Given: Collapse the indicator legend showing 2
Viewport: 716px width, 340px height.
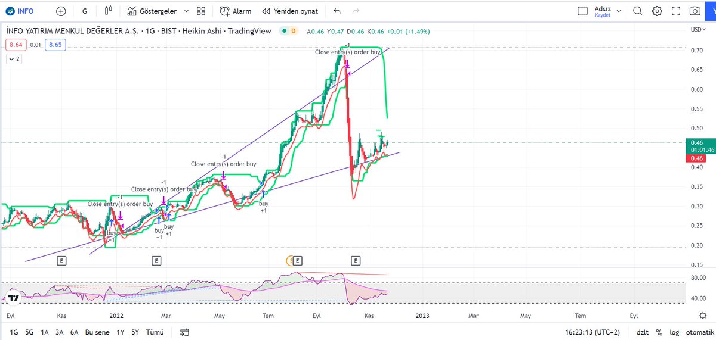Looking at the screenshot, I should [x=14, y=59].
